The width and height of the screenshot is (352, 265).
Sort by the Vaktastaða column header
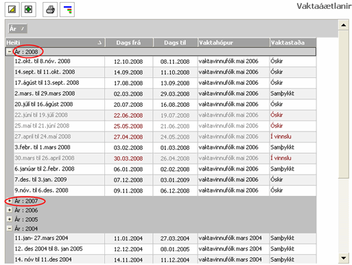[293, 42]
